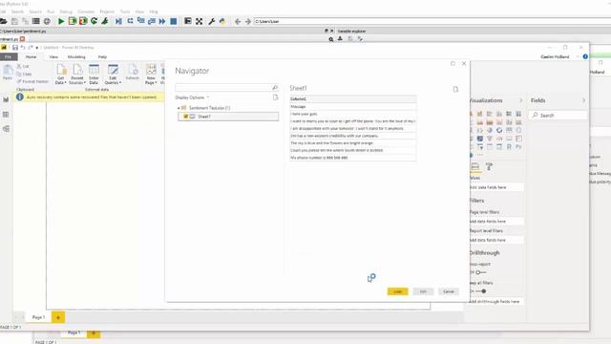Click Power BI Undo icon
The height and width of the screenshot is (344, 611).
(x=23, y=48)
